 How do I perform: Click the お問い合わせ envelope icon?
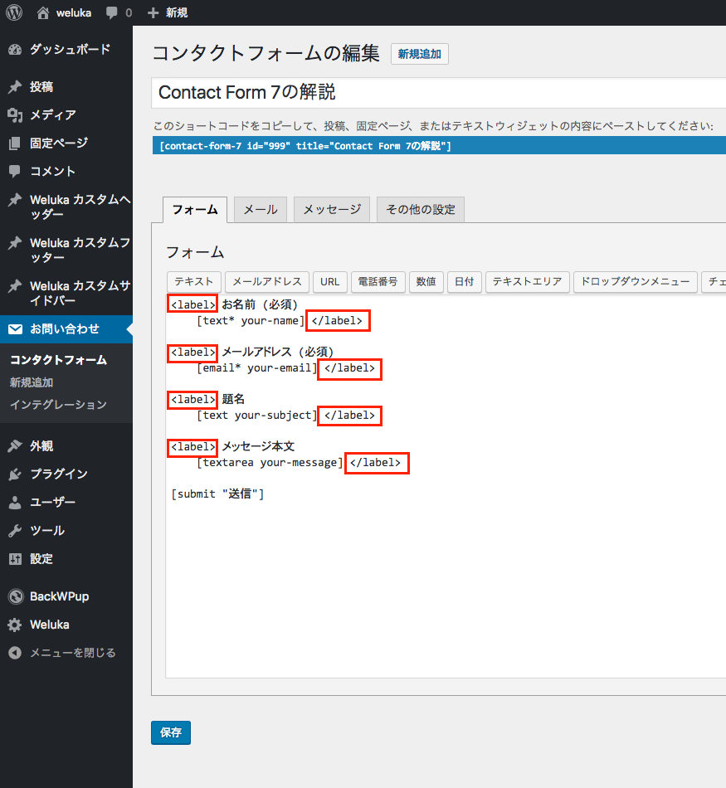(x=15, y=329)
